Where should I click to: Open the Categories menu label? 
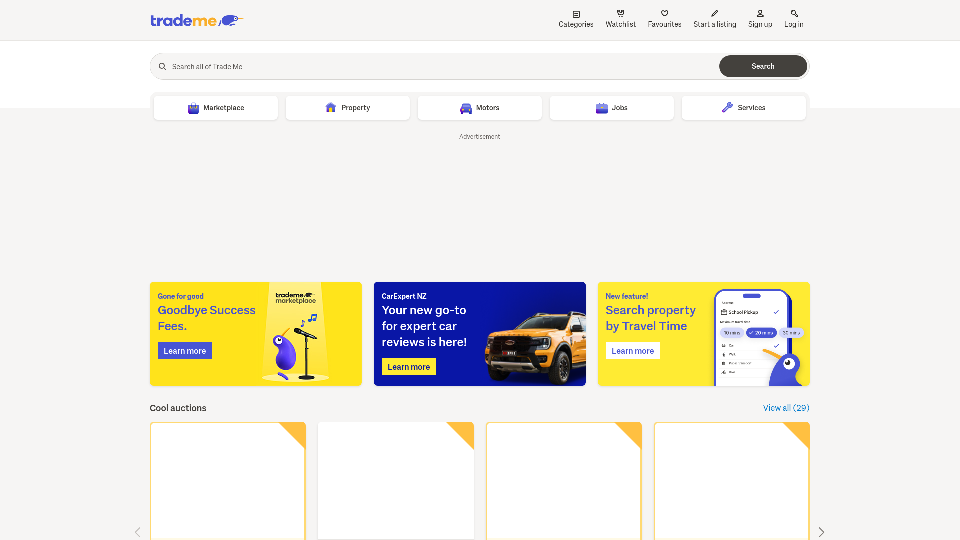(x=576, y=24)
